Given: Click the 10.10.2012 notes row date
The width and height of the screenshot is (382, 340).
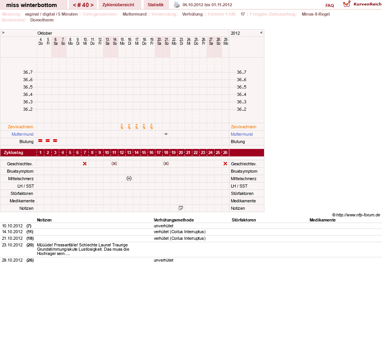Looking at the screenshot, I should (12, 226).
